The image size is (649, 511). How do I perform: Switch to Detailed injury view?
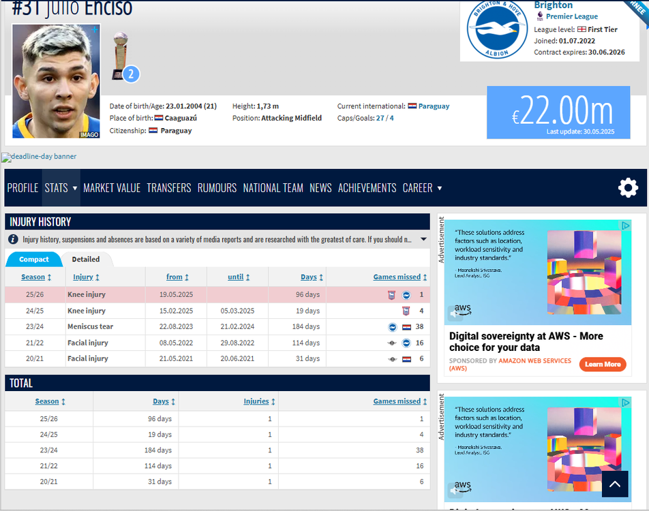86,260
